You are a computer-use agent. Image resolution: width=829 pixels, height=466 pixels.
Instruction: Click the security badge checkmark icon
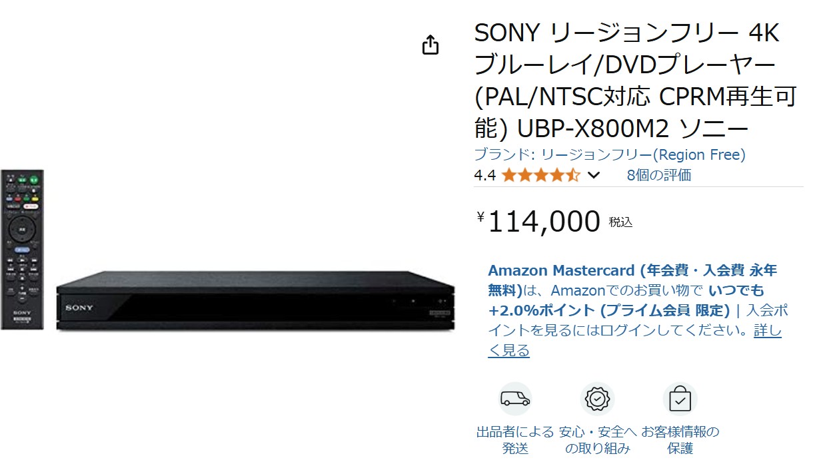597,399
